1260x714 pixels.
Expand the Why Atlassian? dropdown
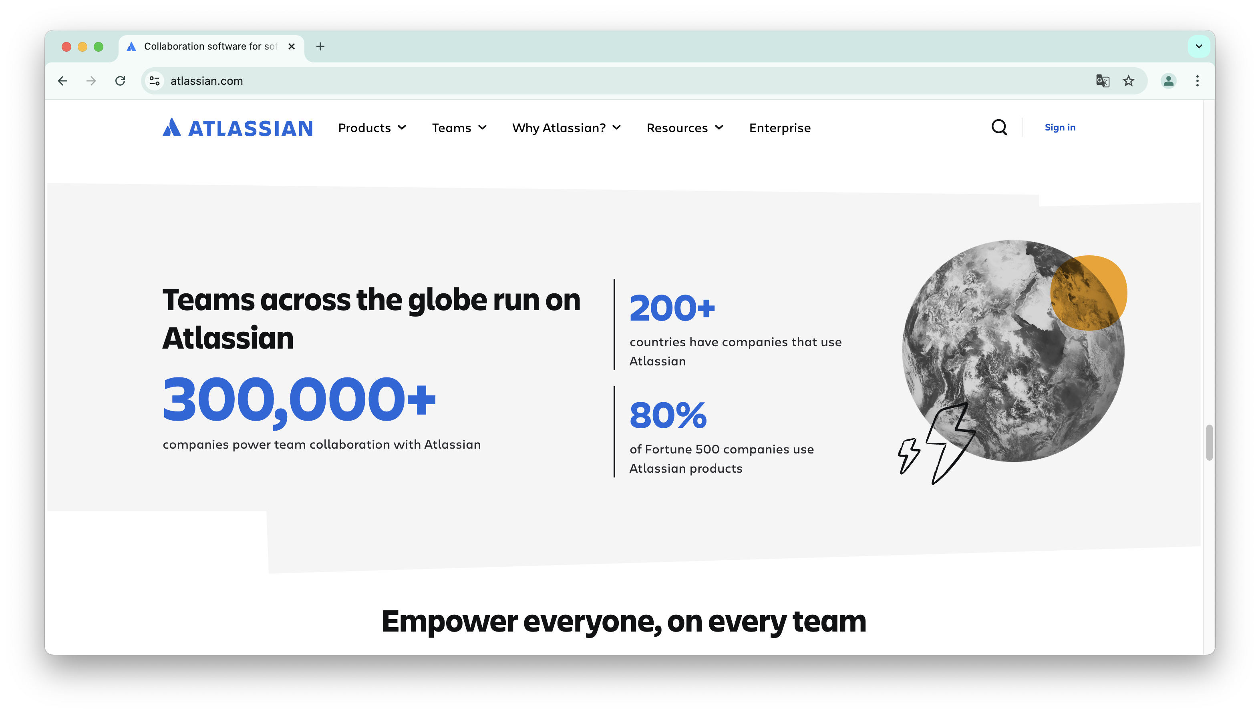tap(566, 128)
